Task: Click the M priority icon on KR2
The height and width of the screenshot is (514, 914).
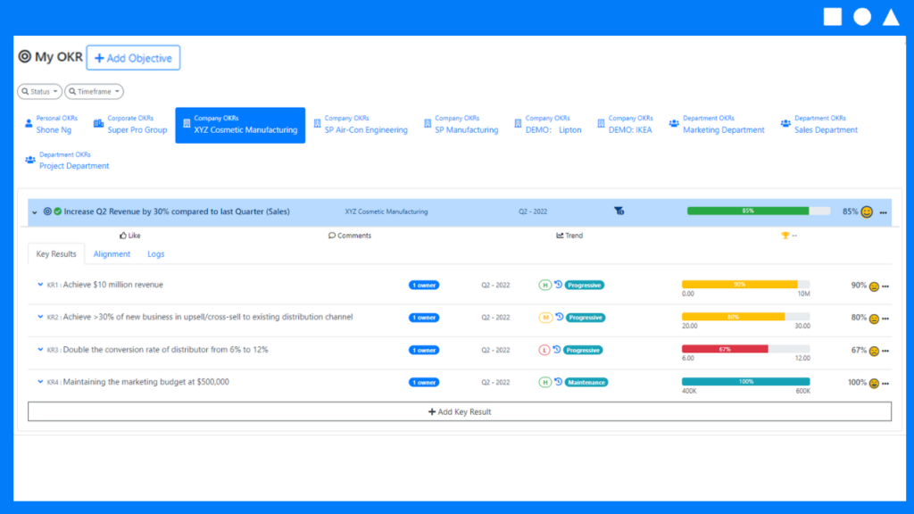Action: [545, 318]
